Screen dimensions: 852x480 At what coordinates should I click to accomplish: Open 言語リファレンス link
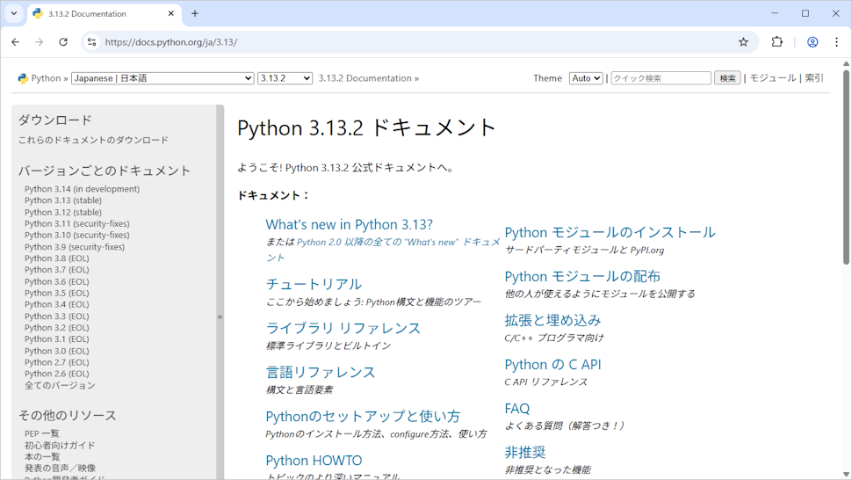(x=321, y=373)
